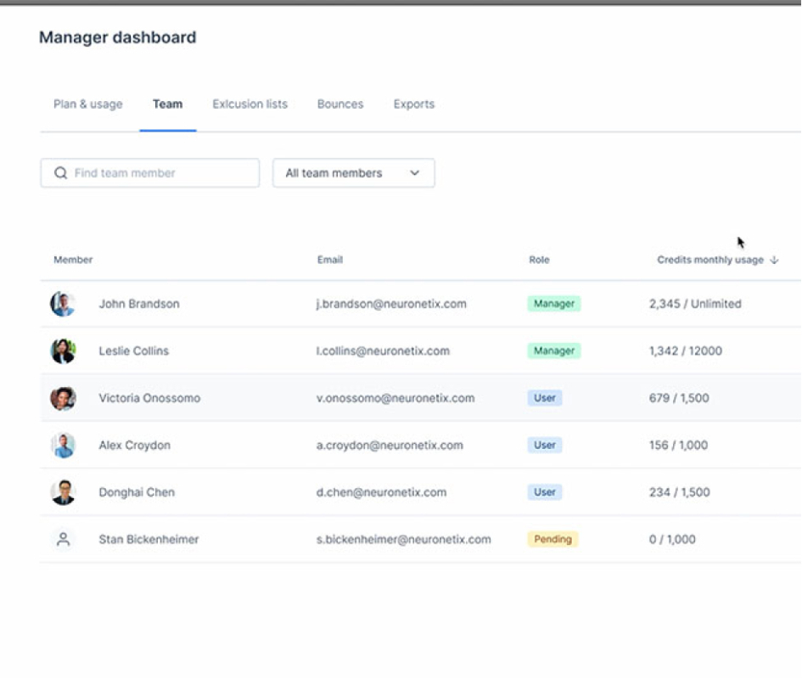Screen dimensions: 802x679
Task: Open the Exclusion lists tab
Action: click(x=250, y=104)
